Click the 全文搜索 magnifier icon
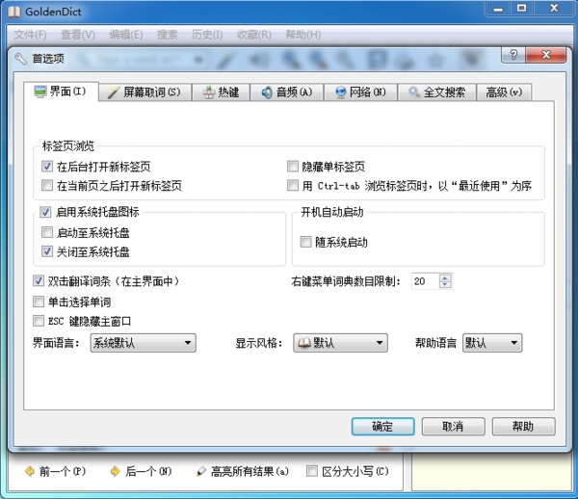 pos(414,92)
